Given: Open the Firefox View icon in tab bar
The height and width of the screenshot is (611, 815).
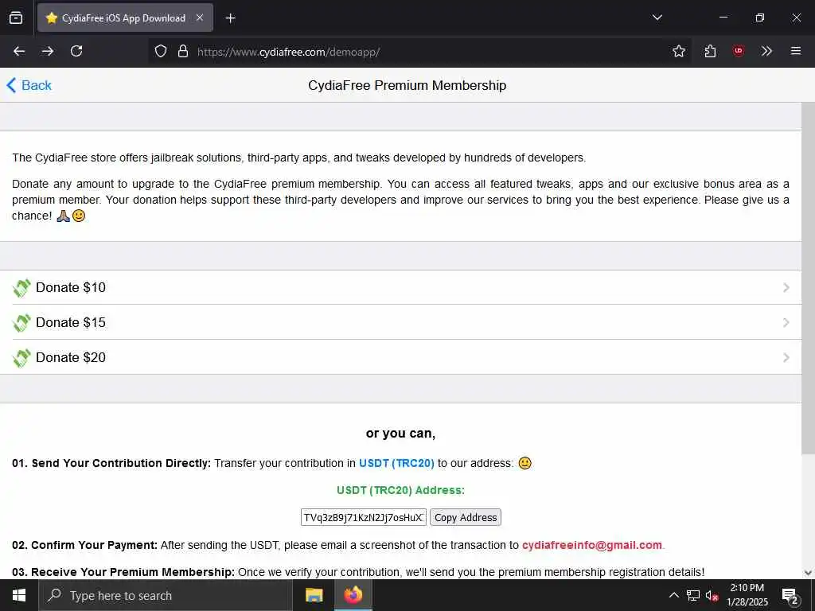Looking at the screenshot, I should [16, 18].
